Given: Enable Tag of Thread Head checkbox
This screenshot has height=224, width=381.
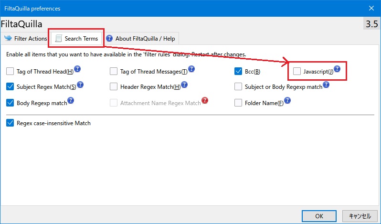Looking at the screenshot, I should 11,72.
